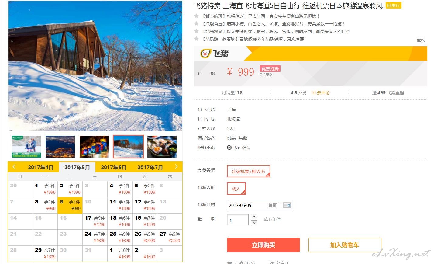The height and width of the screenshot is (264, 434).
Task: Decrease quantity with the down arrow
Action: coord(254,223)
